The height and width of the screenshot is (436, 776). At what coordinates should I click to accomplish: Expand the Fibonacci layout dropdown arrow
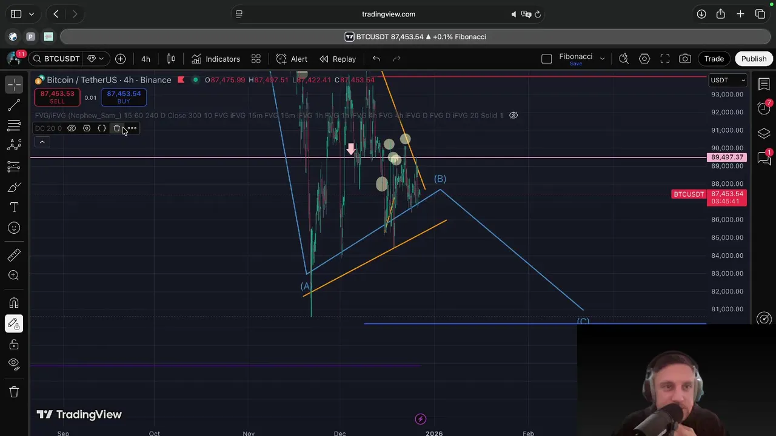tap(602, 59)
